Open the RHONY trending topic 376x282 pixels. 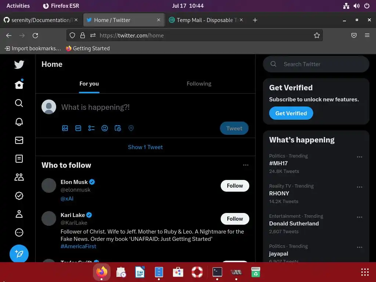coord(279,193)
